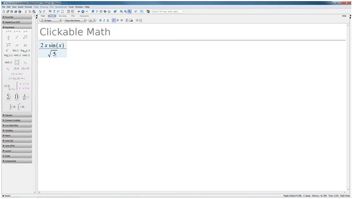Toggle Bold formatting
The image size is (353, 199).
point(100,20)
